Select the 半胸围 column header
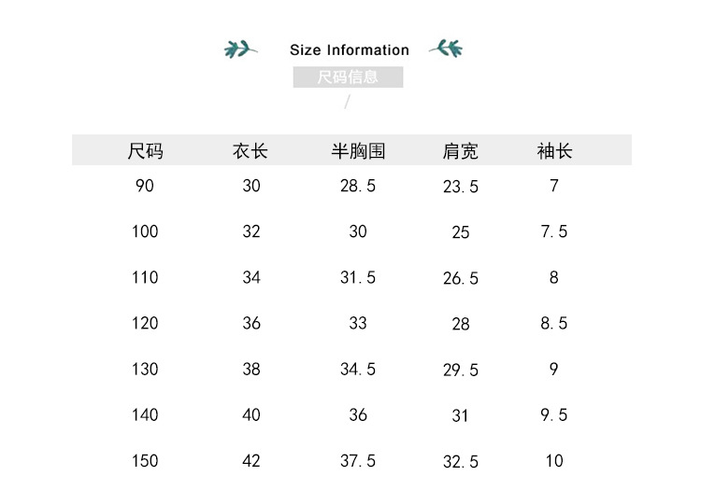This screenshot has height=504, width=701. (358, 150)
